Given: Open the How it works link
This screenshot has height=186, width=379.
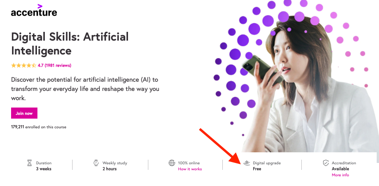Looking at the screenshot, I should pyautogui.click(x=190, y=169).
